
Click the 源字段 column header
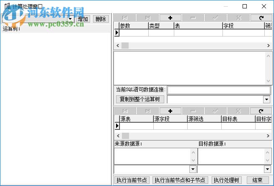pos(171,119)
